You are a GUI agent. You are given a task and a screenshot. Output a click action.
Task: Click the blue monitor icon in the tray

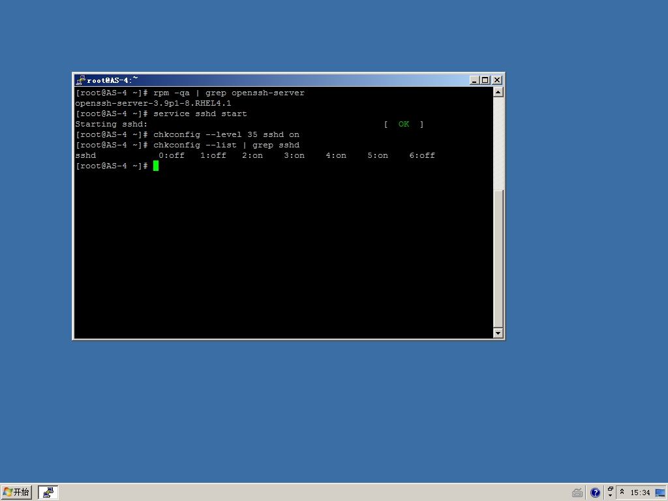tap(660, 493)
